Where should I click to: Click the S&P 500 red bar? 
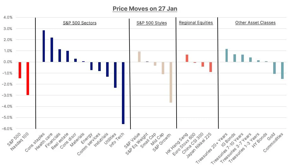tap(20, 70)
